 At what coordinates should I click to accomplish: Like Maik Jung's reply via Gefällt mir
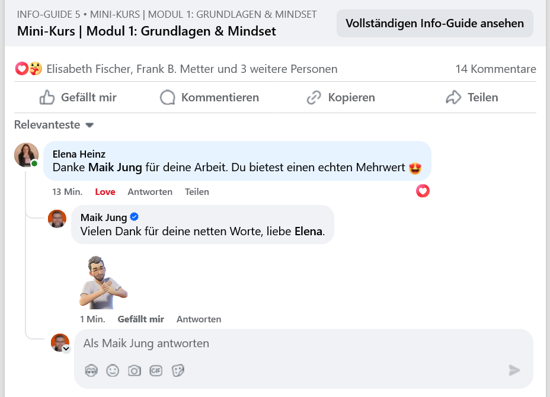pyautogui.click(x=140, y=319)
